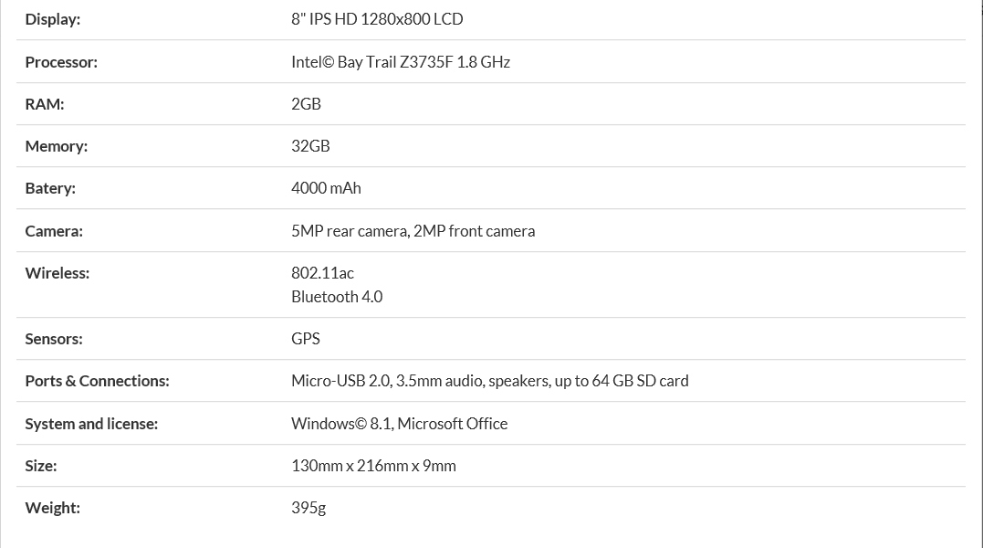
Task: Click the Ports & Connections label
Action: click(97, 381)
